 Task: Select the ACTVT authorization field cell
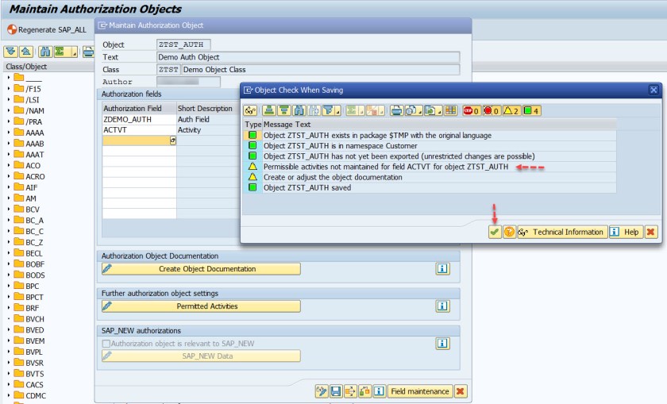click(137, 129)
